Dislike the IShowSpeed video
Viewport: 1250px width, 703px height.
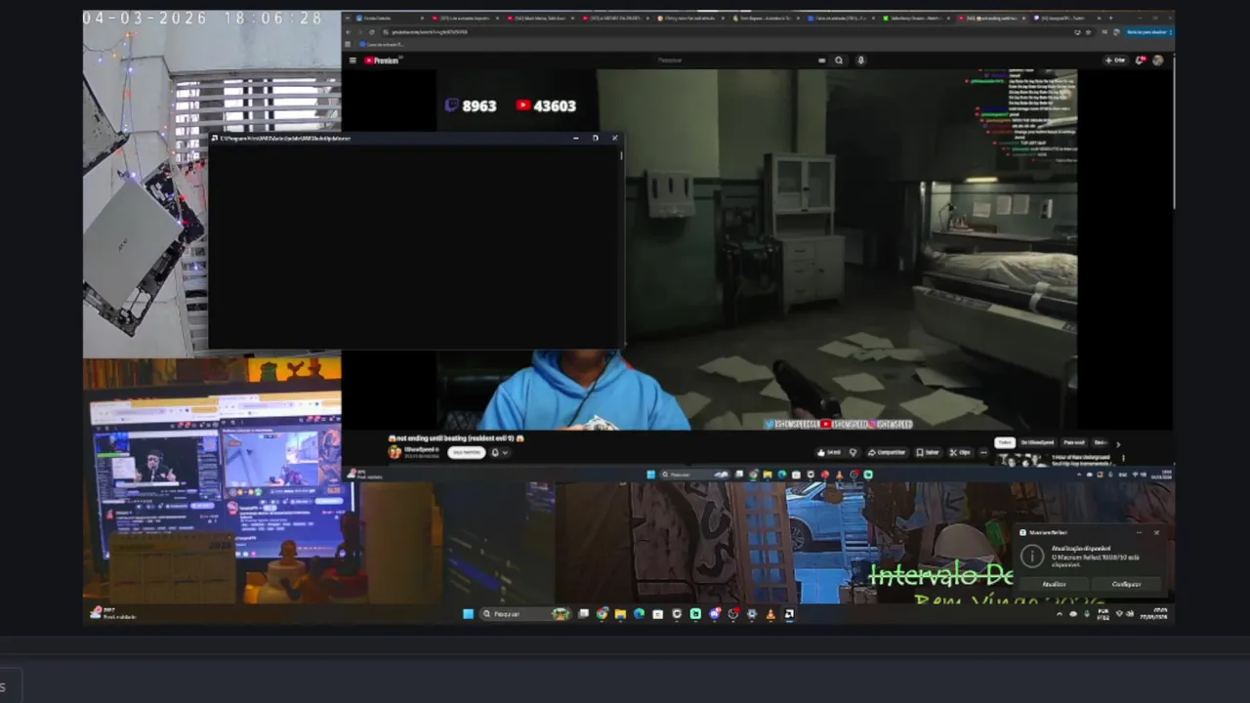(x=853, y=452)
